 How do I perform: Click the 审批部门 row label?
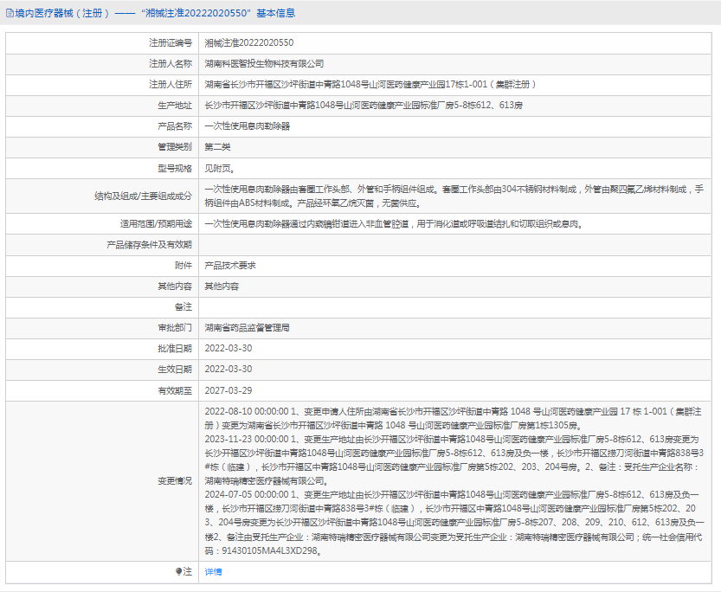pos(175,328)
